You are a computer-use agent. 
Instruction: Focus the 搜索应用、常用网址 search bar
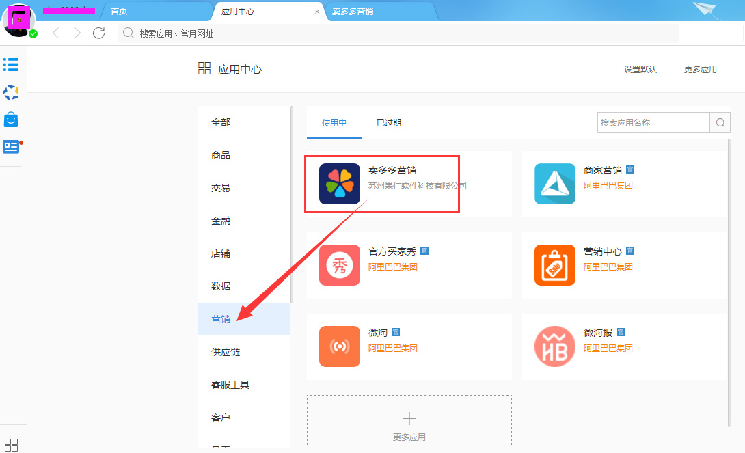click(x=398, y=33)
